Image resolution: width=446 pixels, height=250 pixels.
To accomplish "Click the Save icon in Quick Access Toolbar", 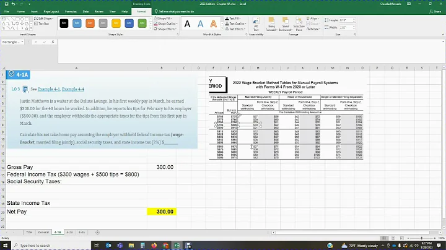I will [x=6, y=4].
